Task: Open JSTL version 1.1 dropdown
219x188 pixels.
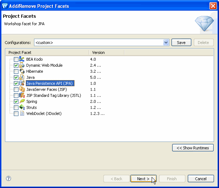Action: (x=99, y=96)
